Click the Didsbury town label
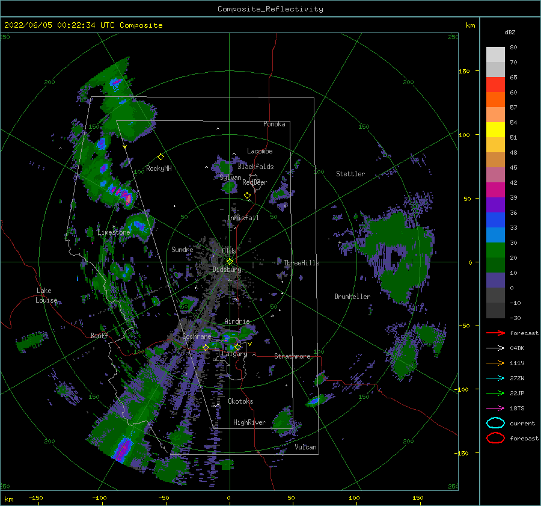Screen dimensions: 541x506 pyautogui.click(x=227, y=270)
